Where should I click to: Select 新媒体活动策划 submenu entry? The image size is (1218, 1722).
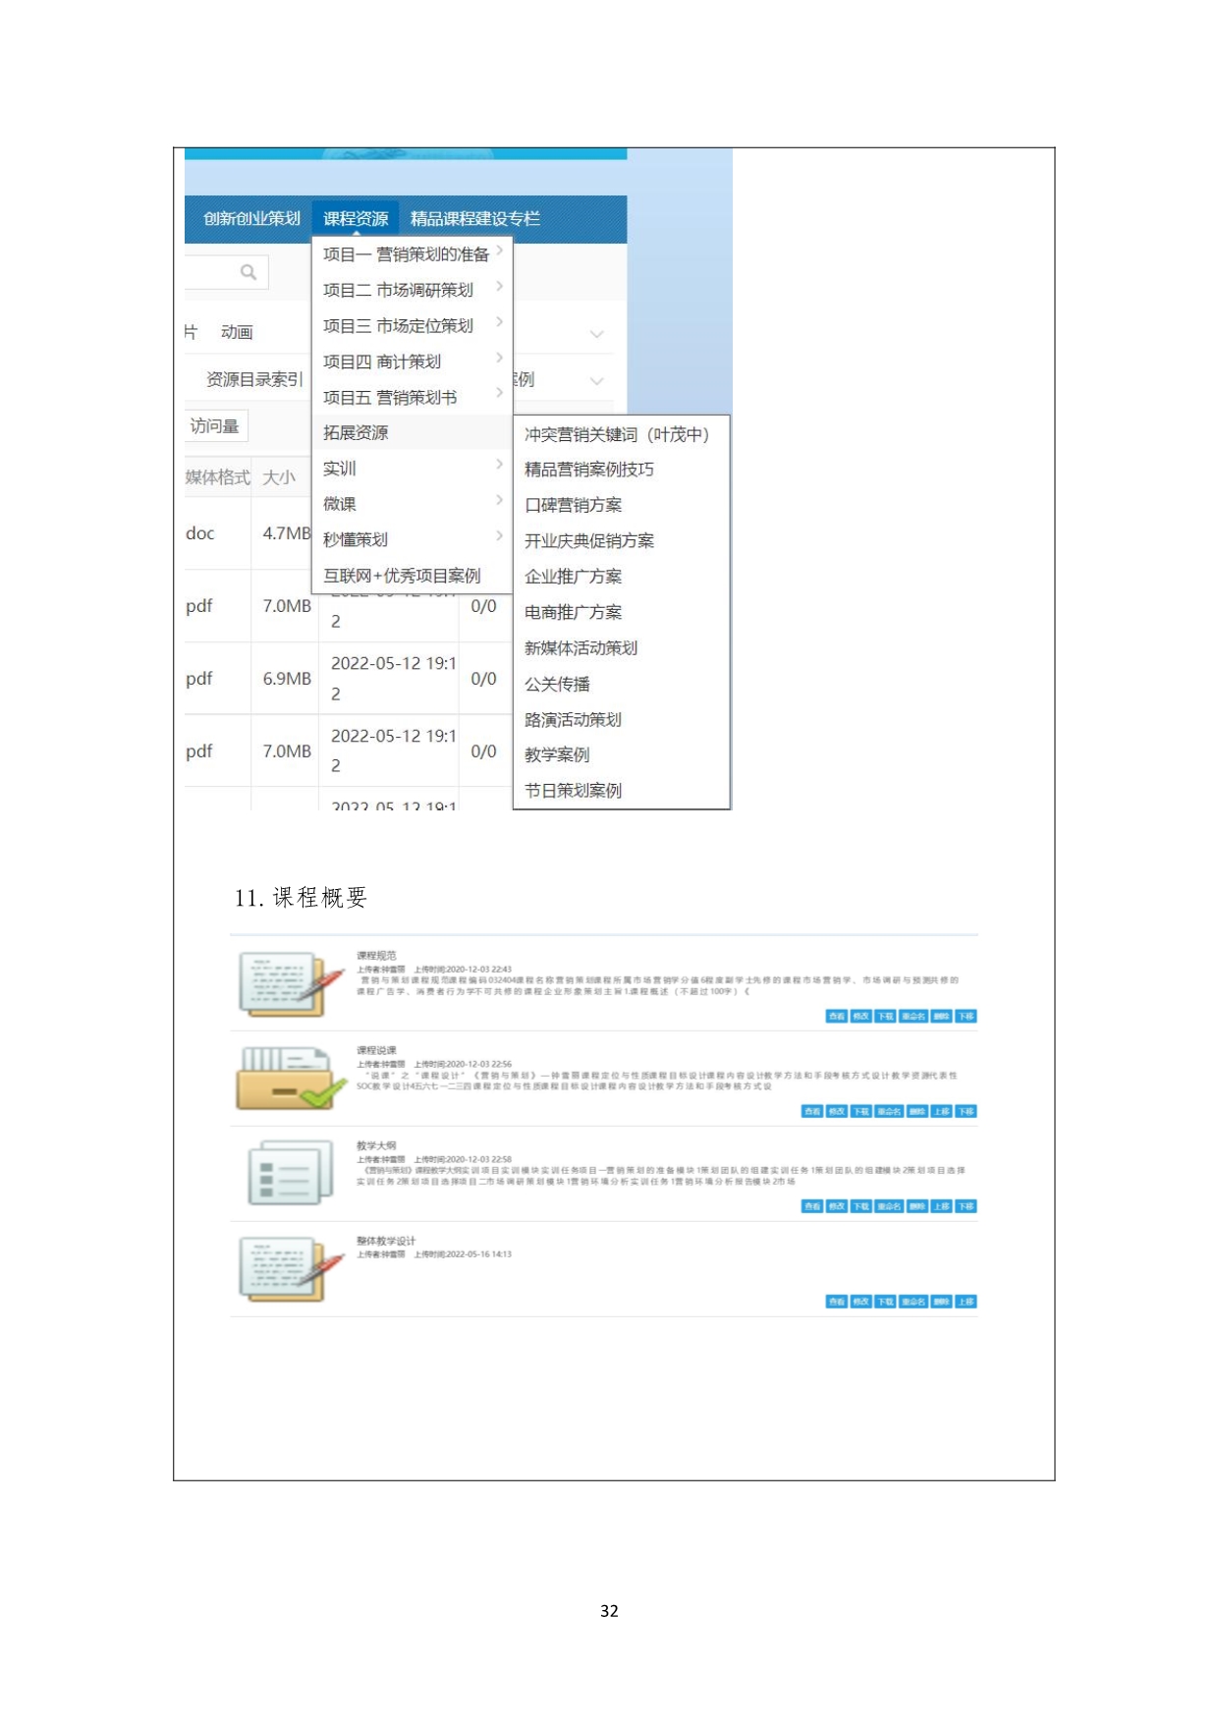pos(581,647)
